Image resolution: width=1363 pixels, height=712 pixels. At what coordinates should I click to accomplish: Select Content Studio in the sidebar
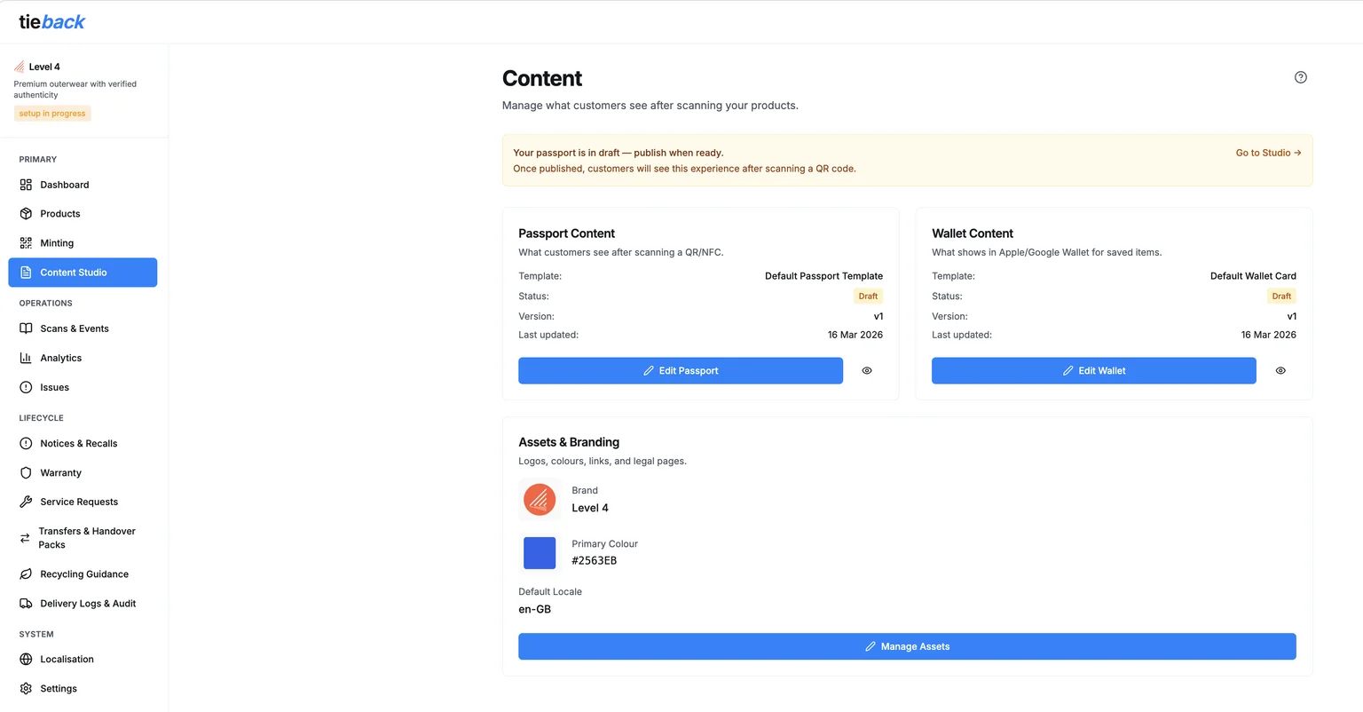point(75,273)
